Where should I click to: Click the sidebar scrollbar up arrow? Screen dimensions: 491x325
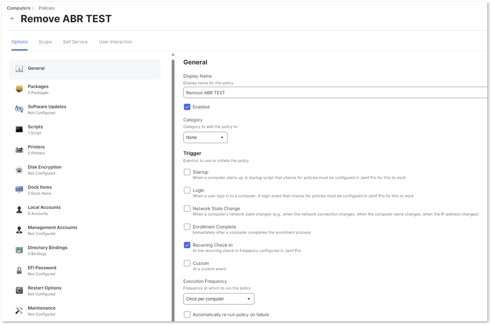173,55
